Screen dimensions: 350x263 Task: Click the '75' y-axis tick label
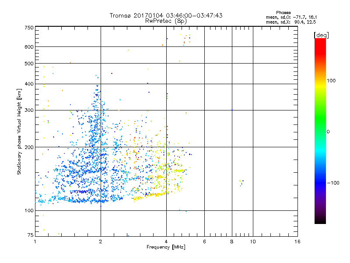click(x=31, y=235)
